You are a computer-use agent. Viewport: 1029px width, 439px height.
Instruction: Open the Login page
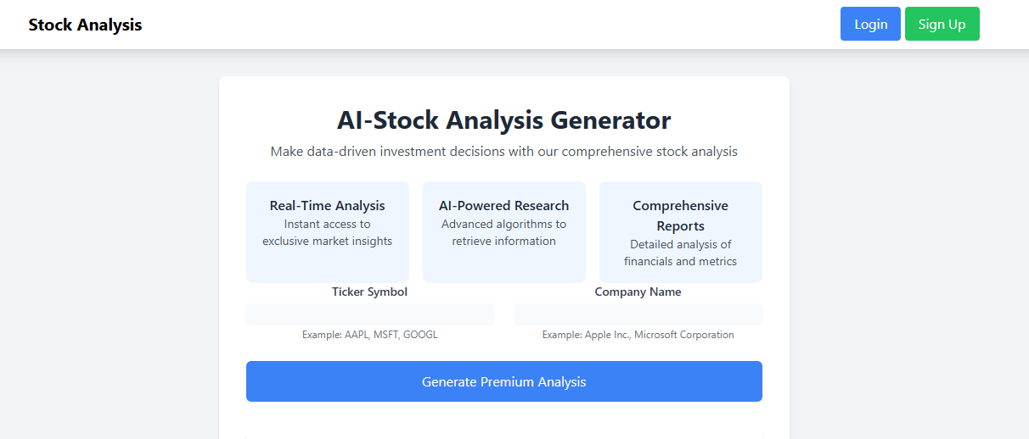pos(870,24)
